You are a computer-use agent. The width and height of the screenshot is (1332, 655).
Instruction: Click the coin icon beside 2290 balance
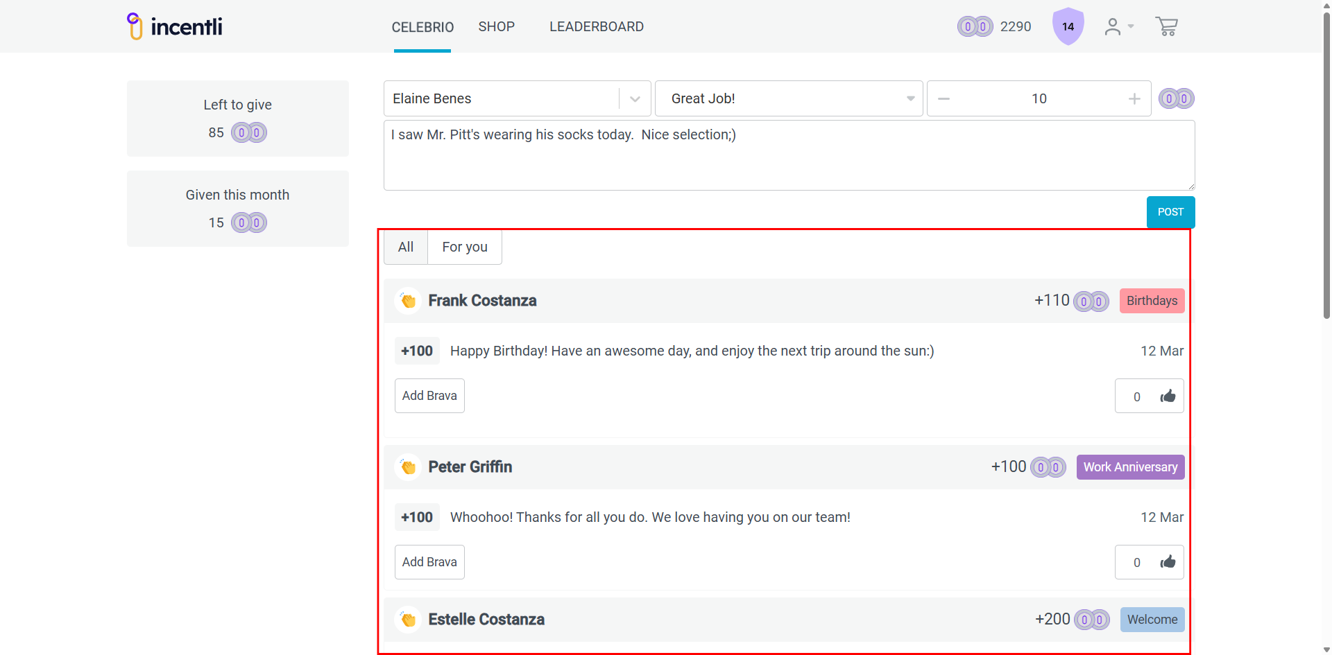(975, 26)
